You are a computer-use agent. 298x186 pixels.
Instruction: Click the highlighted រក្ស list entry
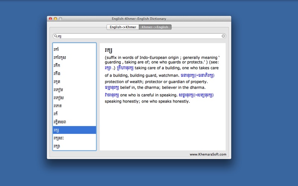[x=74, y=130]
